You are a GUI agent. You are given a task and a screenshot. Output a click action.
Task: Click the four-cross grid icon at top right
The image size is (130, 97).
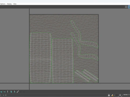(126, 7)
